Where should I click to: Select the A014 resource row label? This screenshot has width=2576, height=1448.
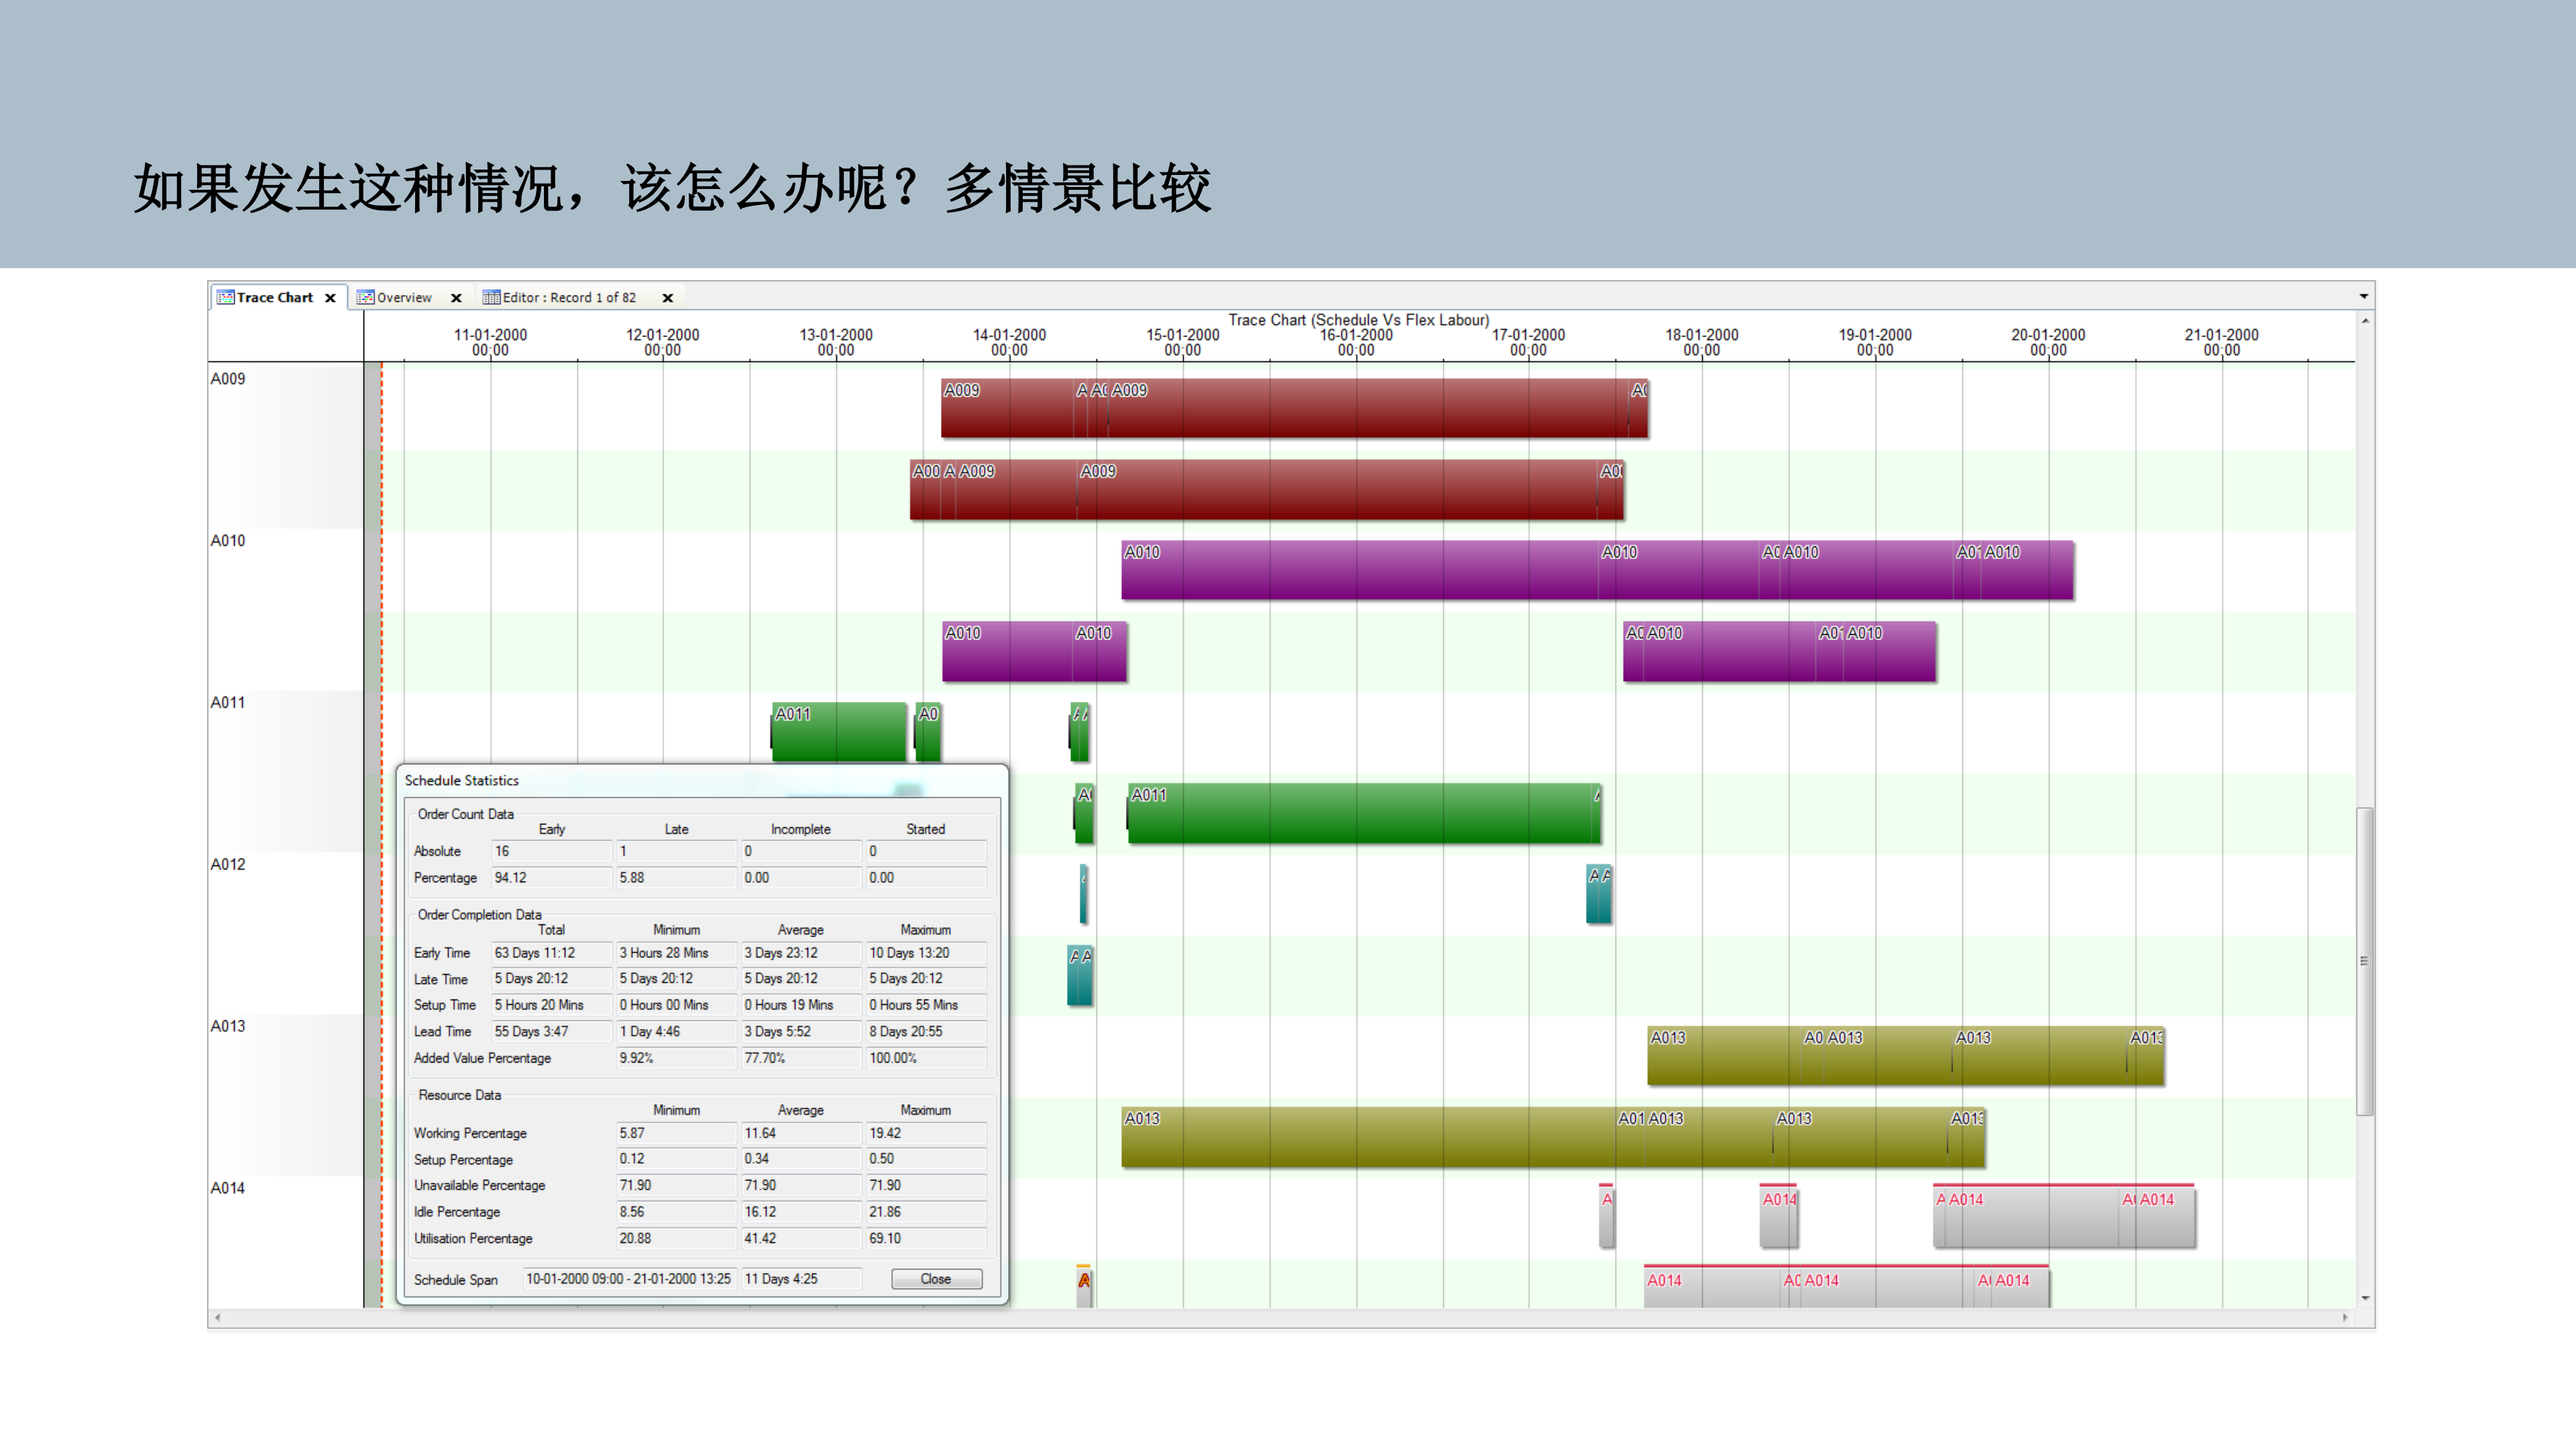coord(228,1188)
